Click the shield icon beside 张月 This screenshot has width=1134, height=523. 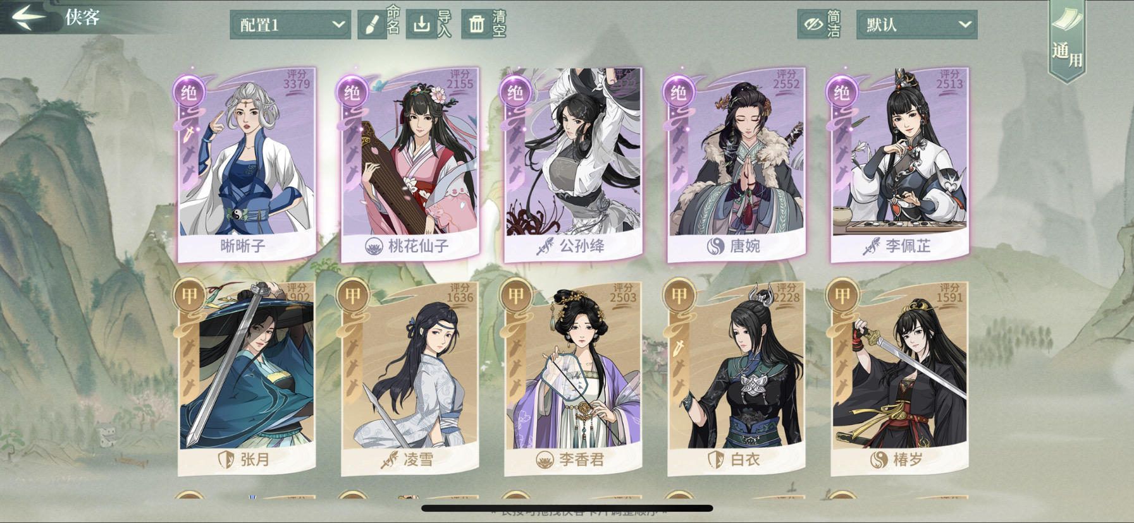pyautogui.click(x=226, y=460)
